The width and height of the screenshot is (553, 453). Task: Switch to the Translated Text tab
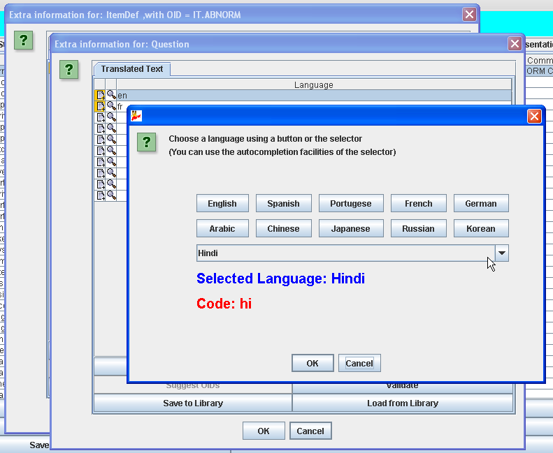click(131, 69)
